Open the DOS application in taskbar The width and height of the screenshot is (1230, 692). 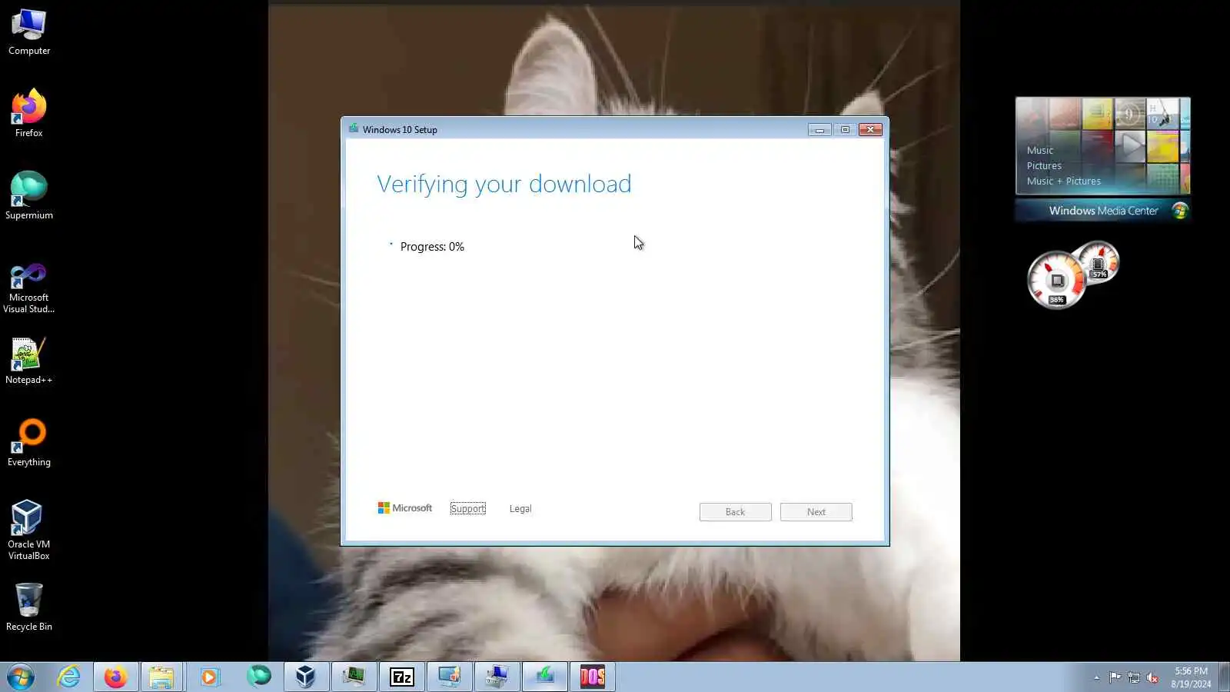[x=593, y=677]
